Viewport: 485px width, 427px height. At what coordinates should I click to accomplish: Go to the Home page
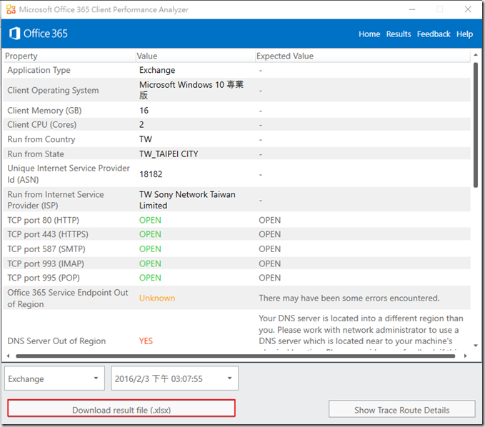(369, 34)
